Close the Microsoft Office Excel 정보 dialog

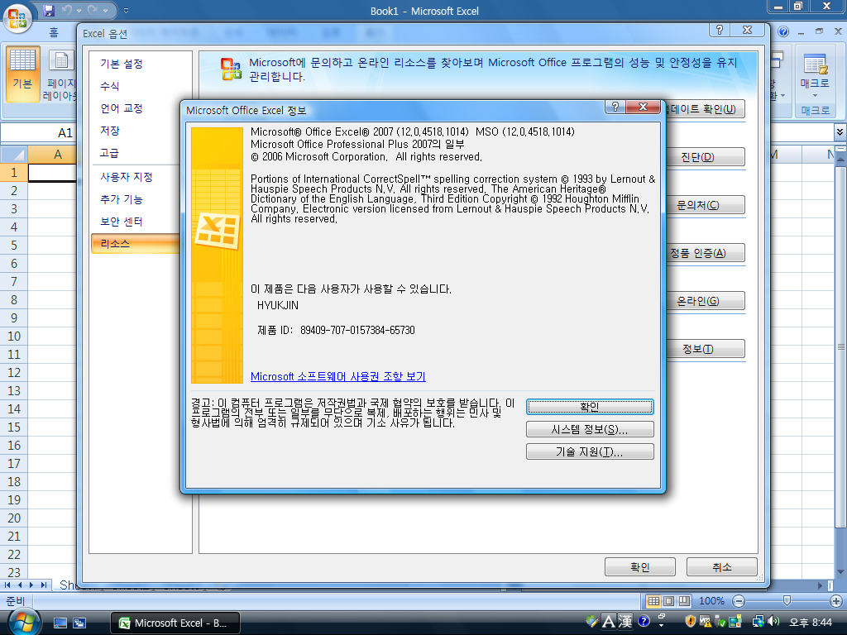click(x=643, y=107)
